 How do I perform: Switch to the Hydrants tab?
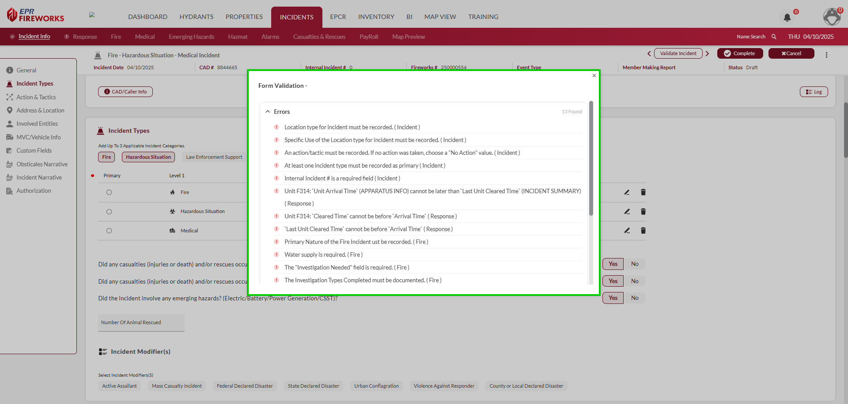[x=196, y=17]
